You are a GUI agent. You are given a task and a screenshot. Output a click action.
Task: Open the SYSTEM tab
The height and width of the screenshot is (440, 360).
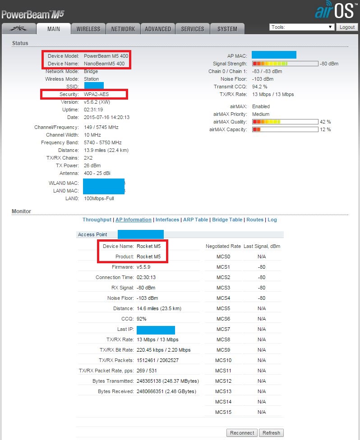[227, 29]
